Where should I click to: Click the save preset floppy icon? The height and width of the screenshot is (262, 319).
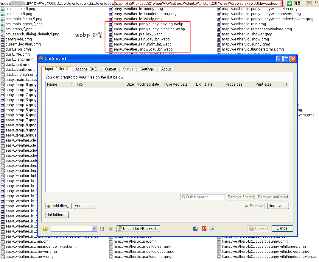102,229
